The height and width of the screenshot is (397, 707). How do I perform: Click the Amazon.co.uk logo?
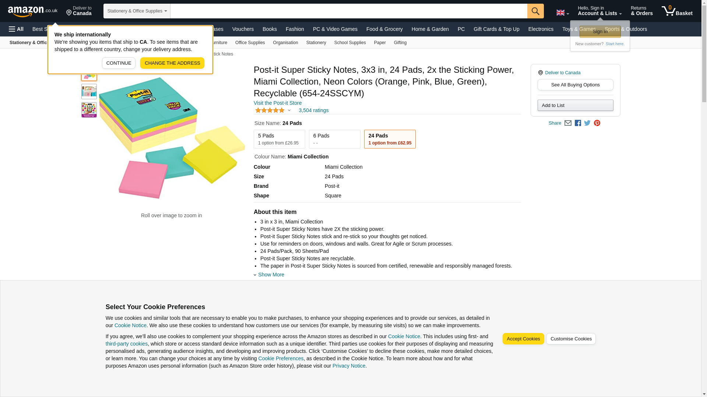coord(32,11)
